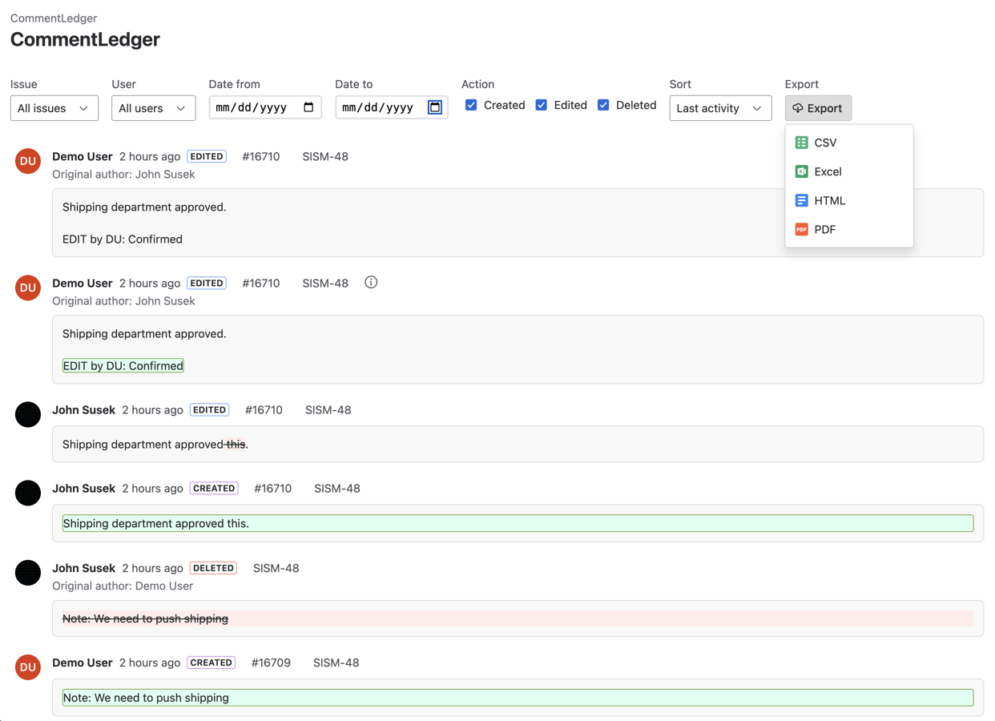This screenshot has height=721, width=995.
Task: Click the Demo User avatar on first entry
Action: 28,161
